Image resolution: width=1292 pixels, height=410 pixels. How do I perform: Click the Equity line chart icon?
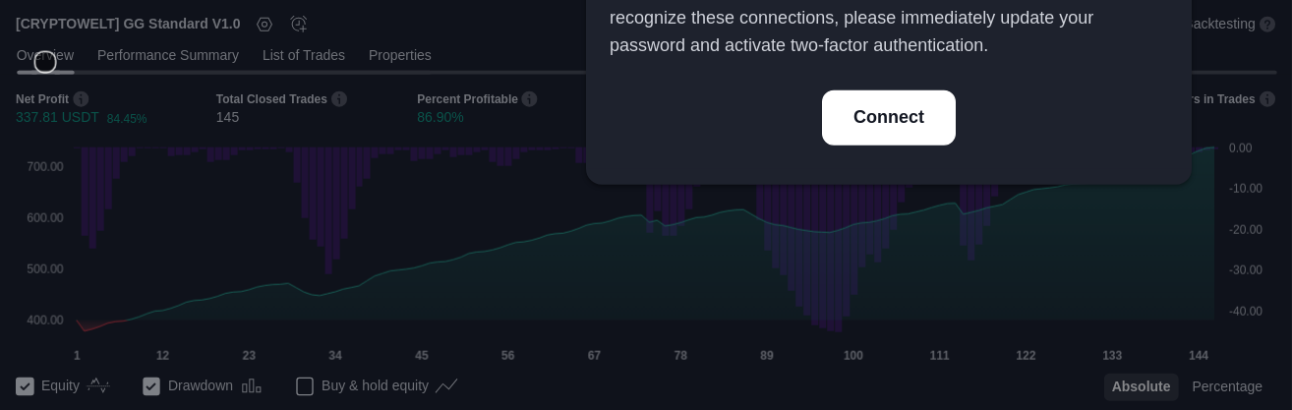click(x=98, y=386)
